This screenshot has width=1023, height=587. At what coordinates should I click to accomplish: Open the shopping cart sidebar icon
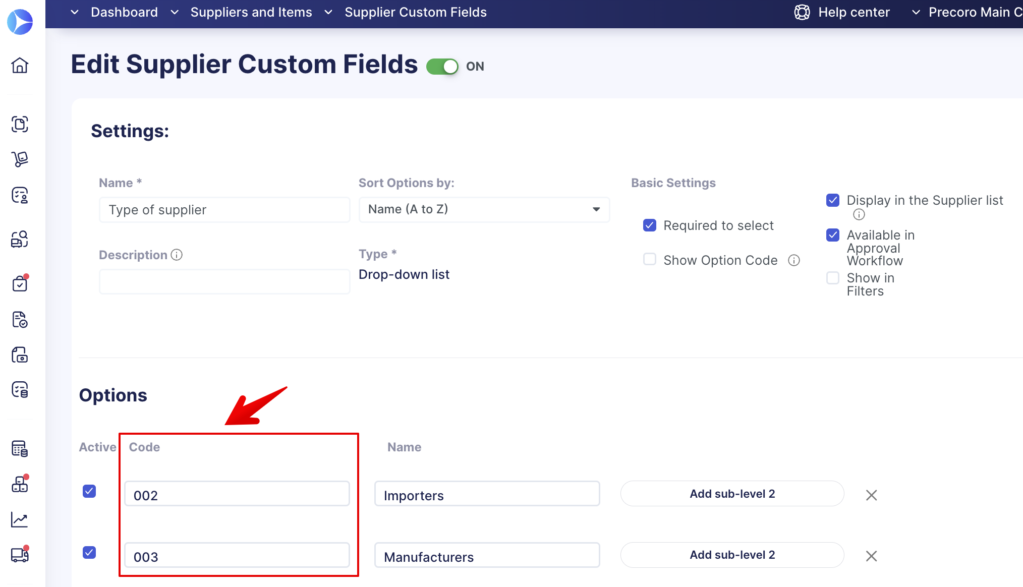click(x=20, y=159)
